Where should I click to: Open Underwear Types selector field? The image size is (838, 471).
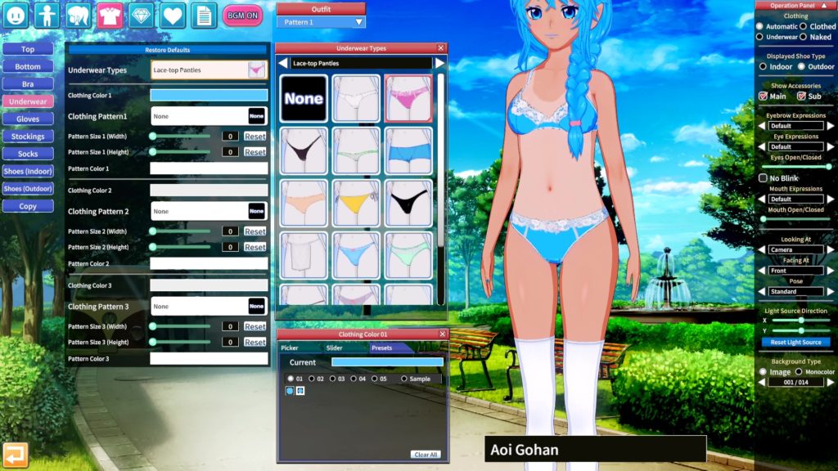point(209,70)
